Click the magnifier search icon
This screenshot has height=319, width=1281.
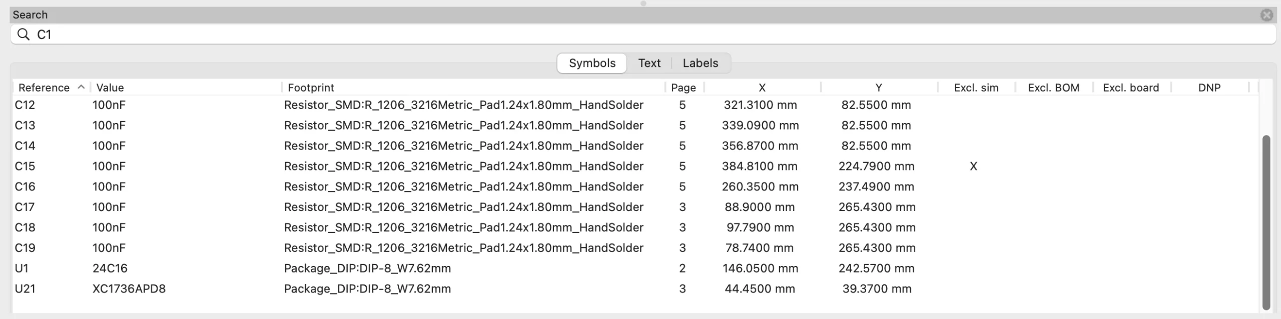[23, 34]
